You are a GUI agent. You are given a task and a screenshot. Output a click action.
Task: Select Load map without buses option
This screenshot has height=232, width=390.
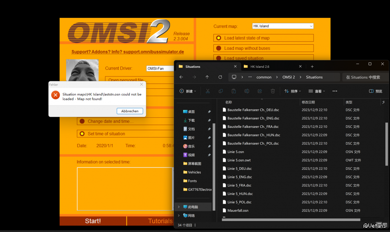(219, 48)
